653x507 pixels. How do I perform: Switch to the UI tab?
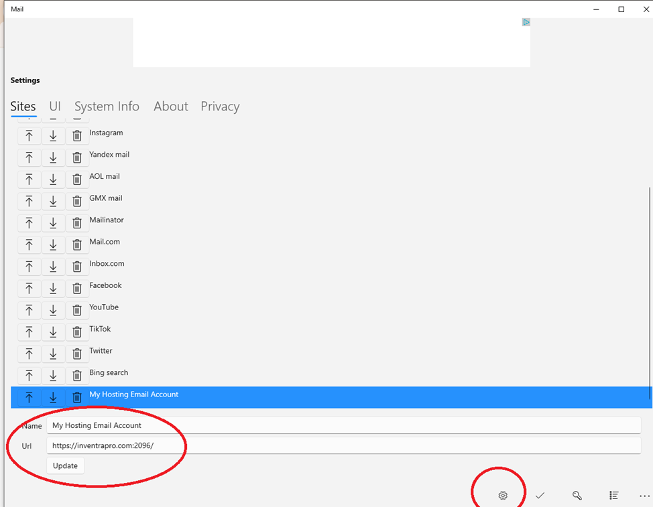(55, 106)
